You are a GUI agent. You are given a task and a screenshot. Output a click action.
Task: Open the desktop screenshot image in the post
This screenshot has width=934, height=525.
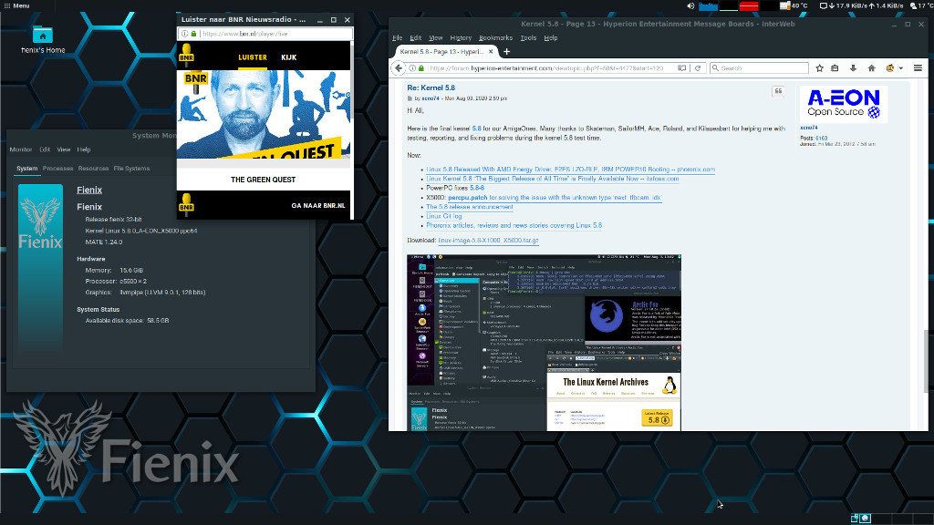click(x=544, y=343)
